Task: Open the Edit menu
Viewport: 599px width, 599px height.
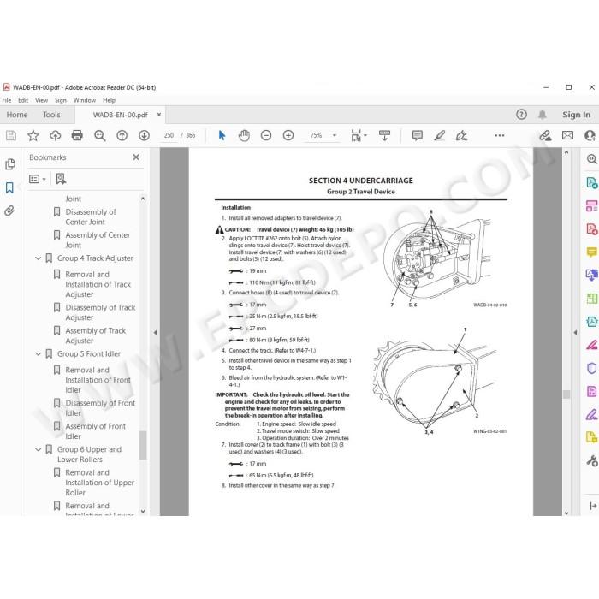Action: [23, 100]
